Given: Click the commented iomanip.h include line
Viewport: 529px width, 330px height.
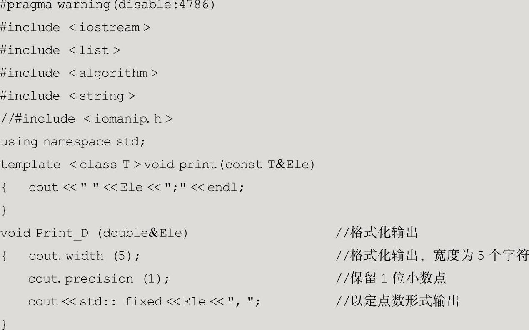Looking at the screenshot, I should tap(86, 119).
